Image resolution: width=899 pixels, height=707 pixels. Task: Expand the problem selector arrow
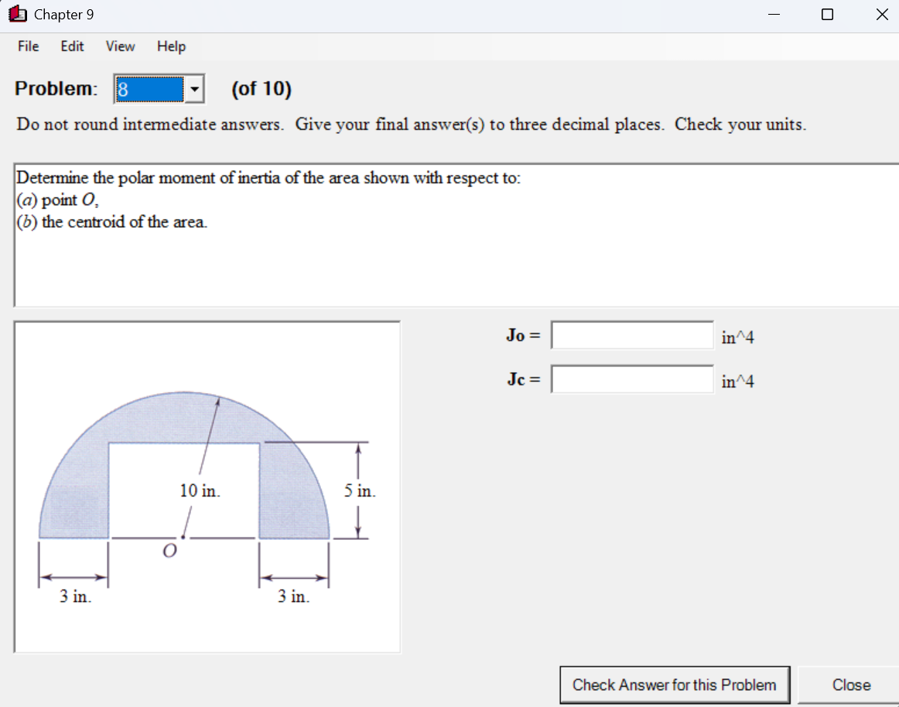pos(195,89)
